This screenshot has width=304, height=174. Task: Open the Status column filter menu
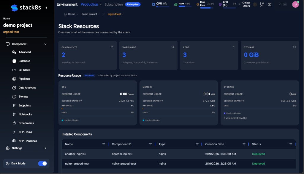click(291, 144)
